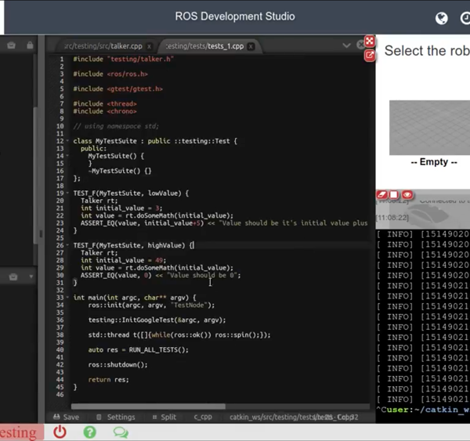Click 'testing::InitGoogleTest' on line 36

click(x=132, y=320)
